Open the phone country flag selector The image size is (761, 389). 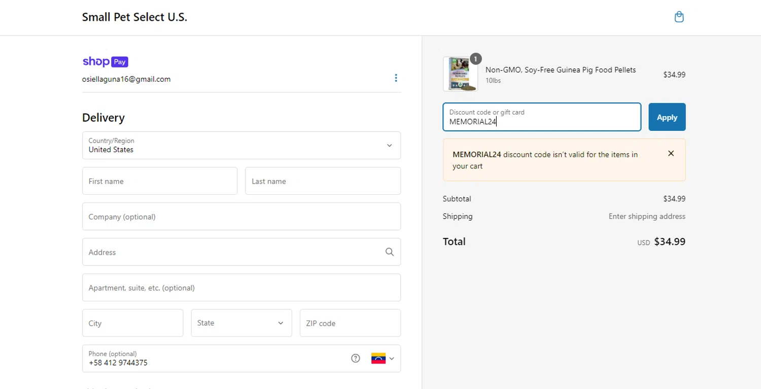tap(383, 359)
